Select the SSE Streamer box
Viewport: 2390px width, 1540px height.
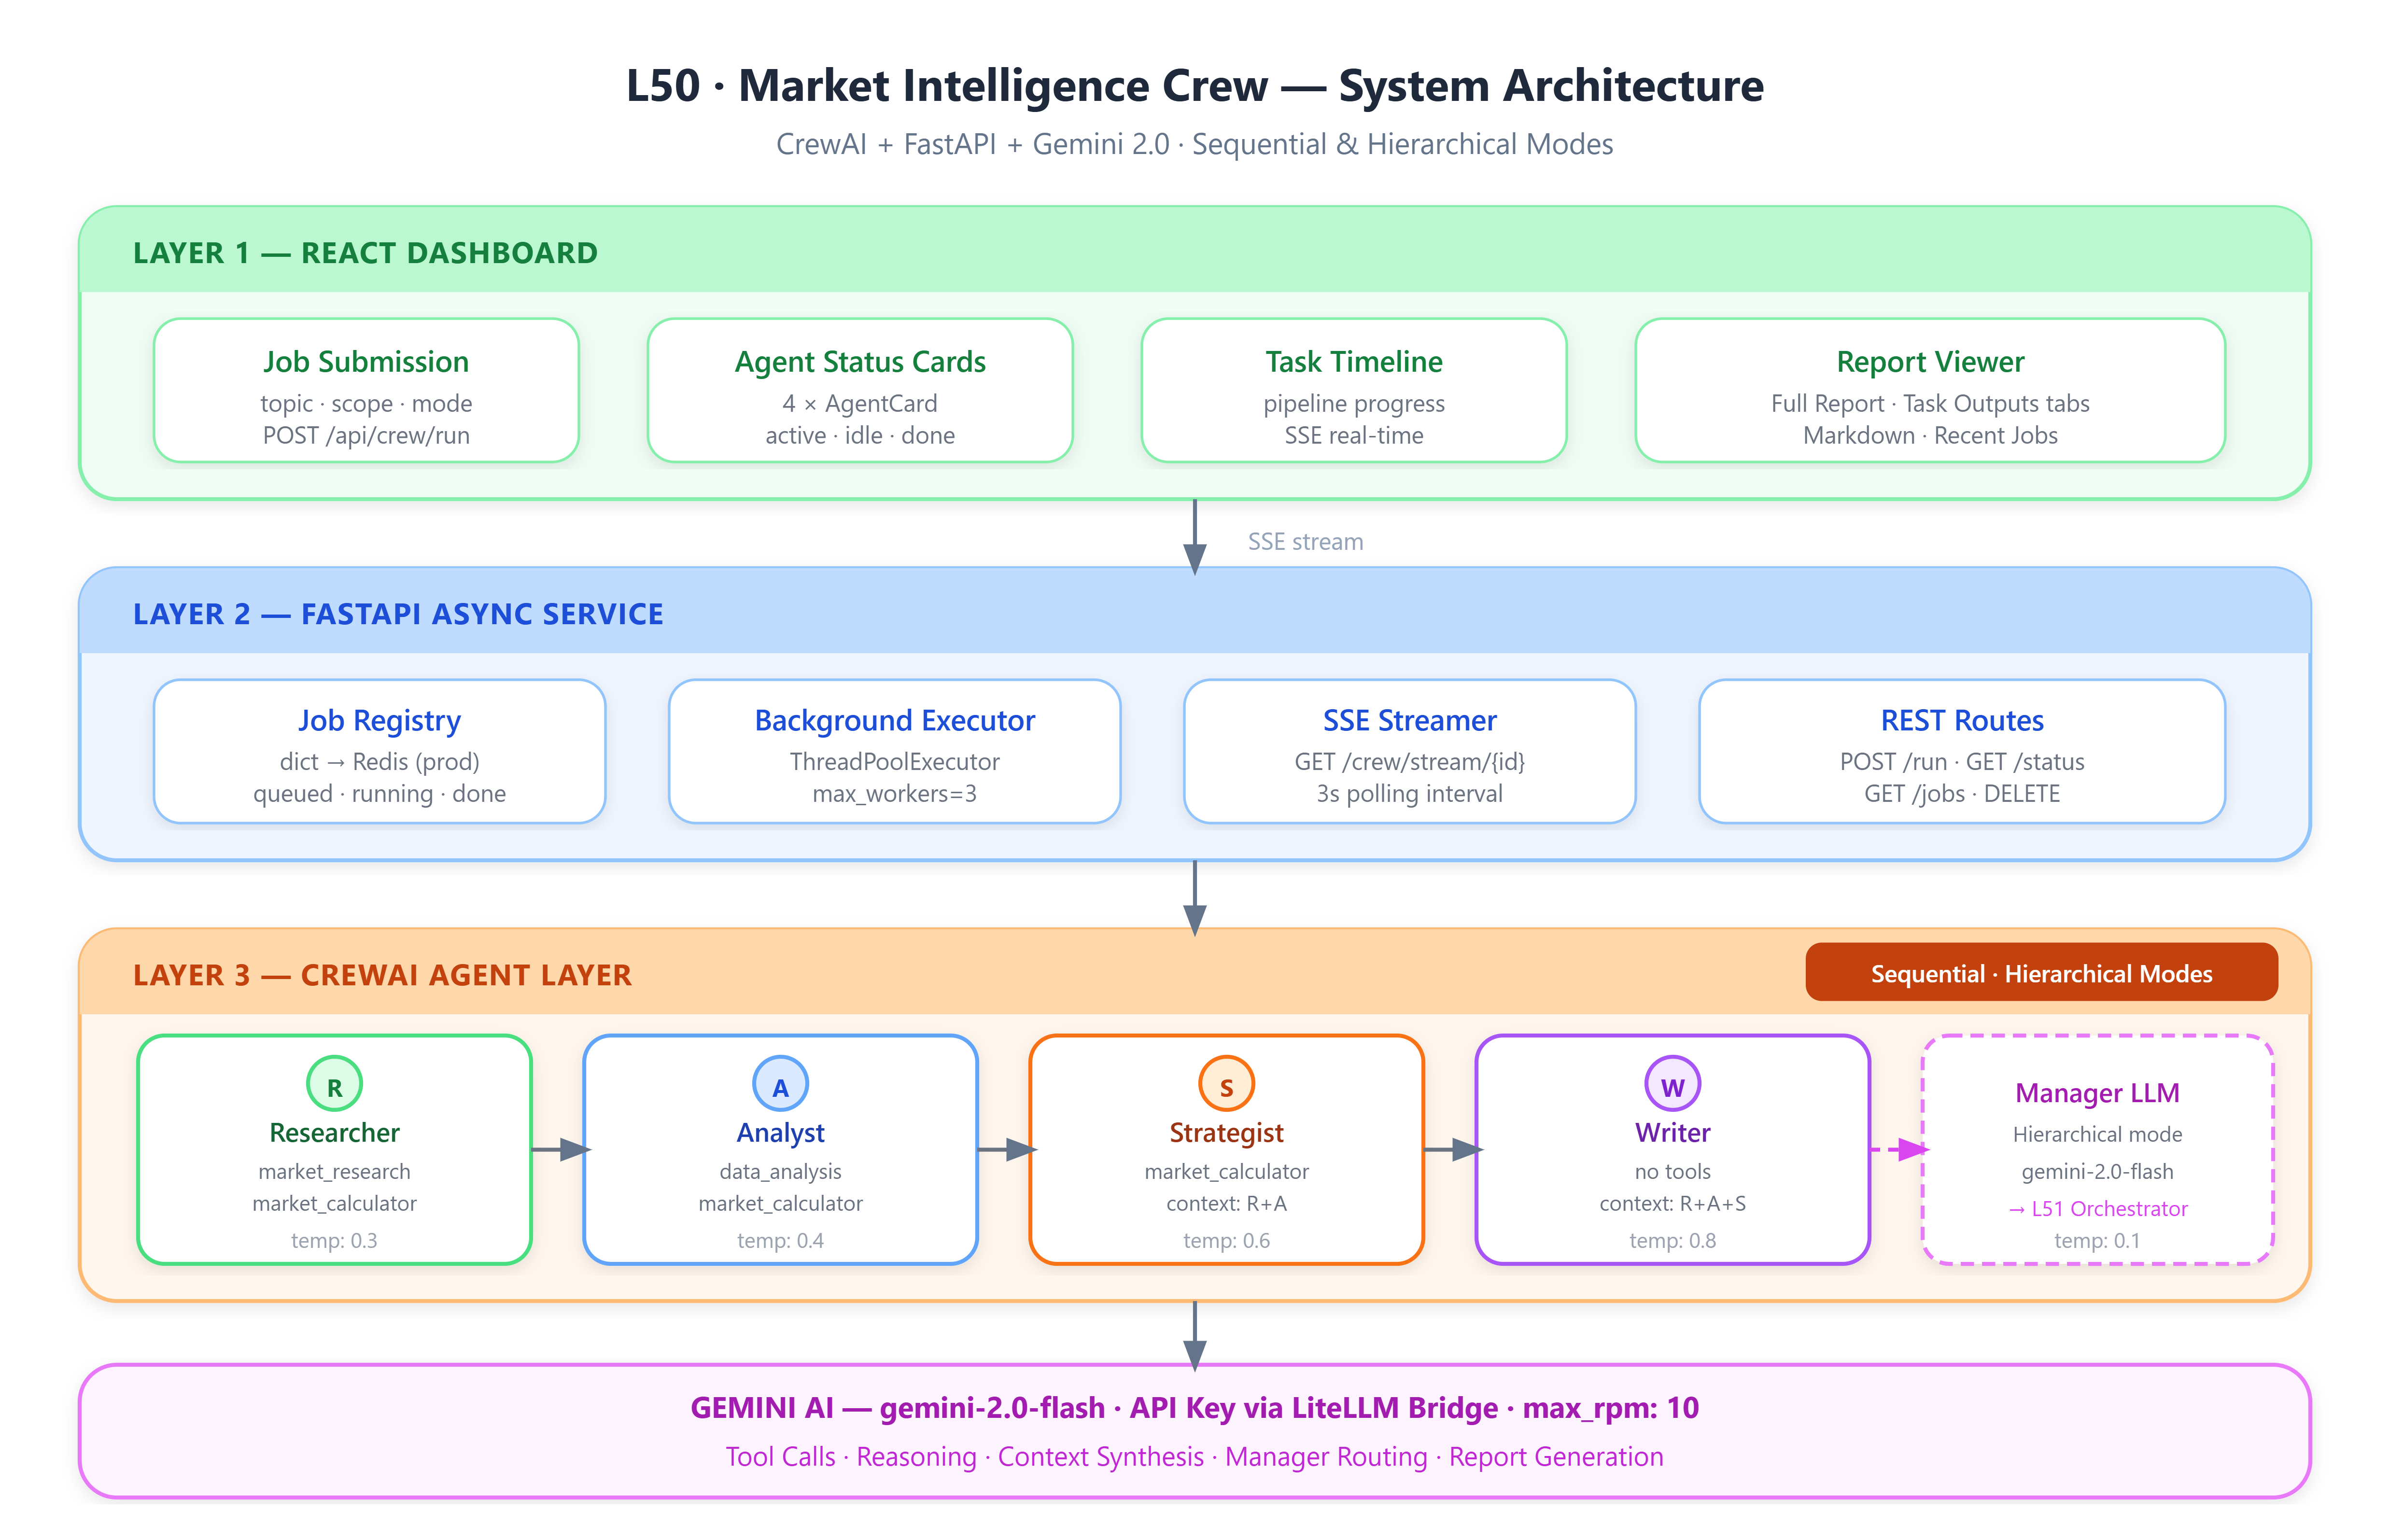(x=1410, y=751)
